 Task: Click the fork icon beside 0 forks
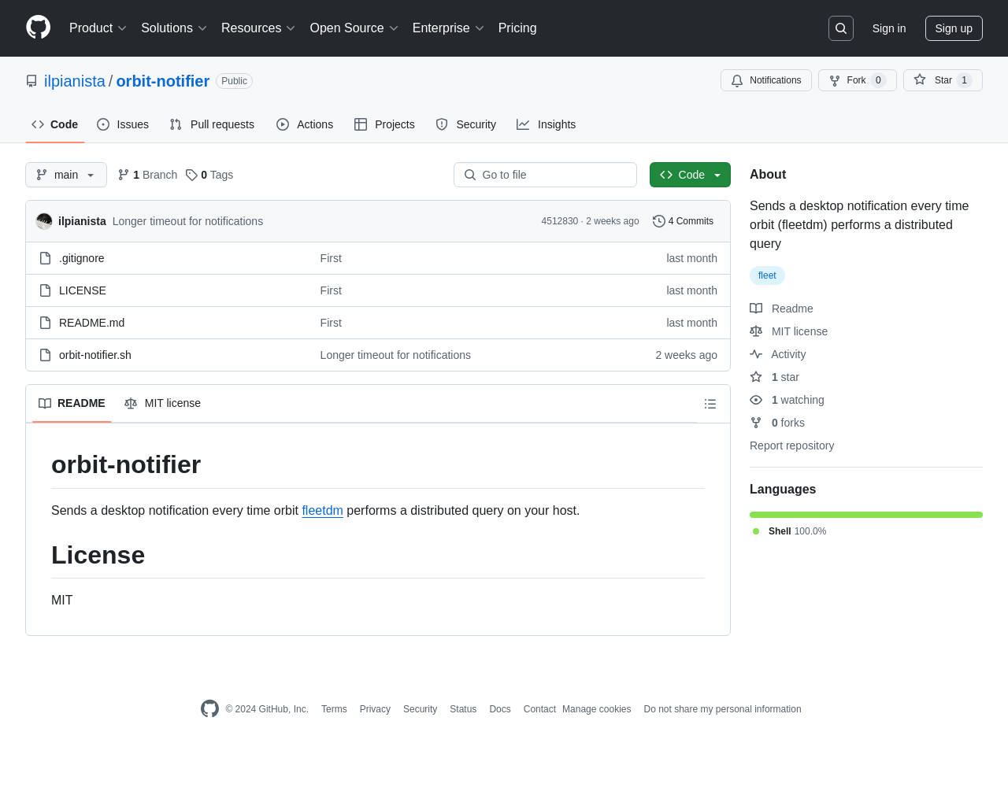[x=756, y=423]
